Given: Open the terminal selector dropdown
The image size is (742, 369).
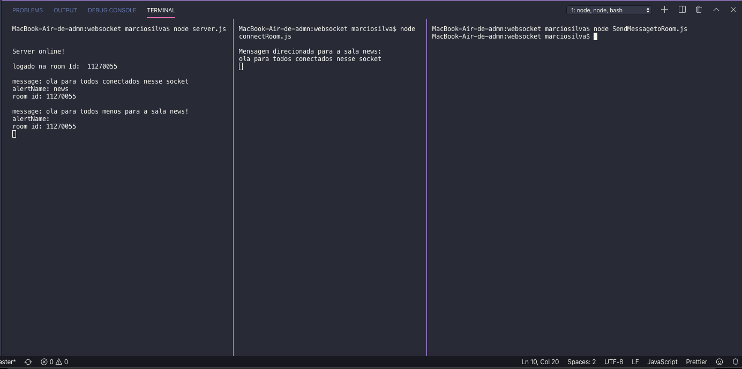Looking at the screenshot, I should [x=609, y=10].
